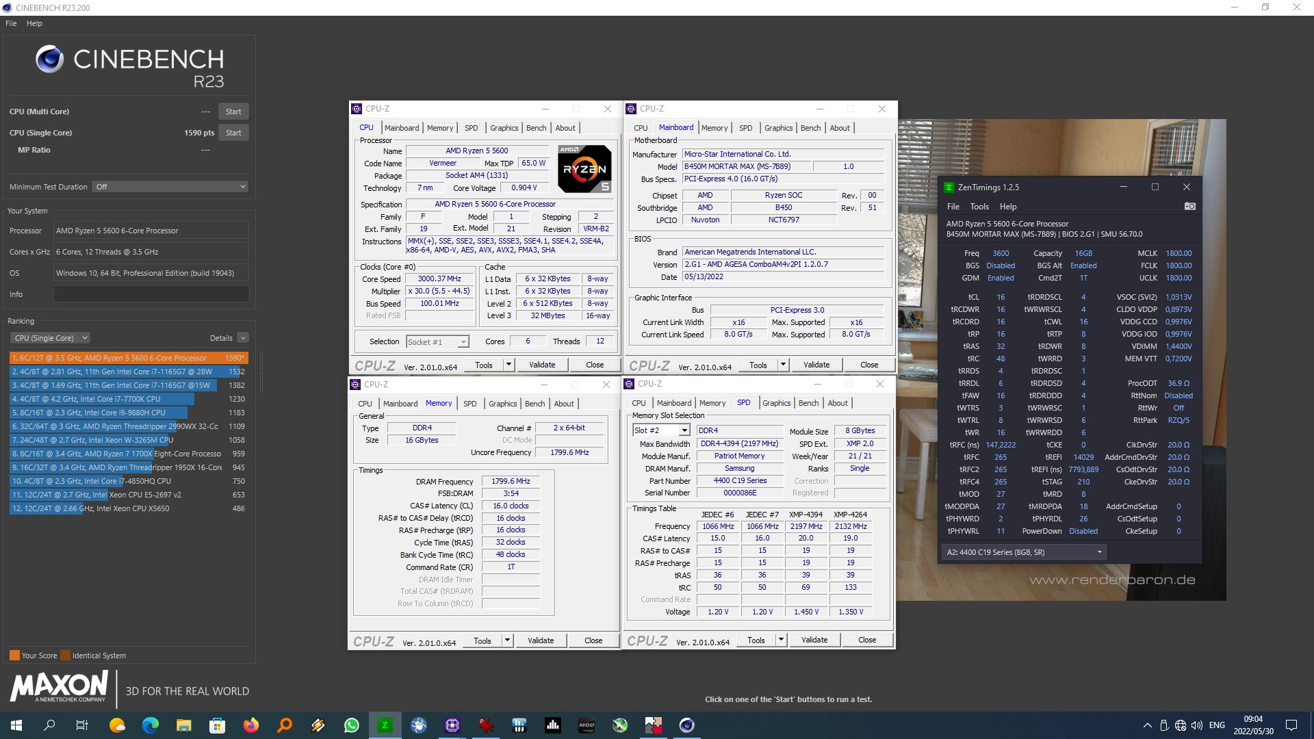Click the ZenTimings screenshot camera icon
The width and height of the screenshot is (1314, 739).
click(1189, 206)
